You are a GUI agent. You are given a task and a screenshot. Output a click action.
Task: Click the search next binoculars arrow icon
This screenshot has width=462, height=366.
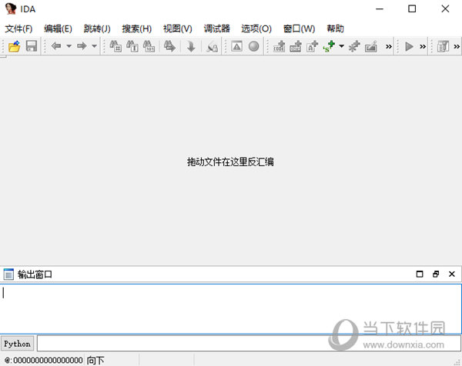[x=169, y=46]
